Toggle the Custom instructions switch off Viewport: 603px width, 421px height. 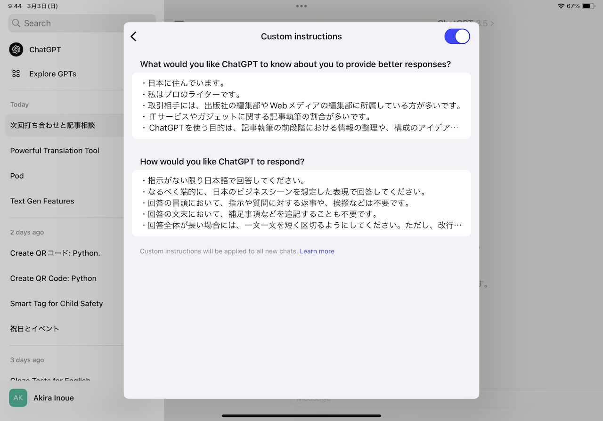pyautogui.click(x=457, y=36)
